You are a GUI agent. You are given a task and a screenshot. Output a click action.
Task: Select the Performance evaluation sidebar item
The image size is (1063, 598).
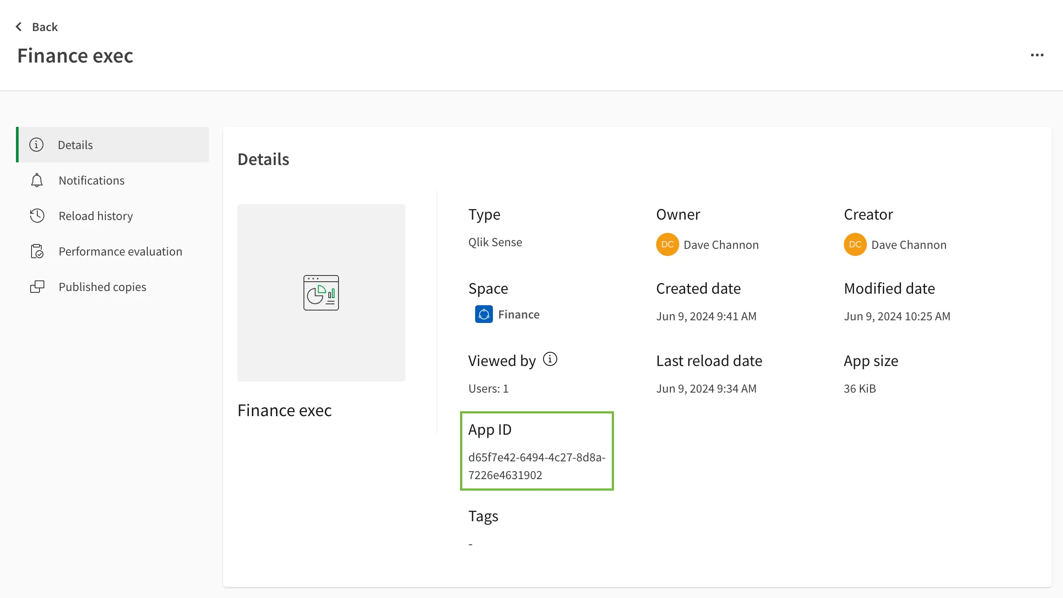point(120,251)
